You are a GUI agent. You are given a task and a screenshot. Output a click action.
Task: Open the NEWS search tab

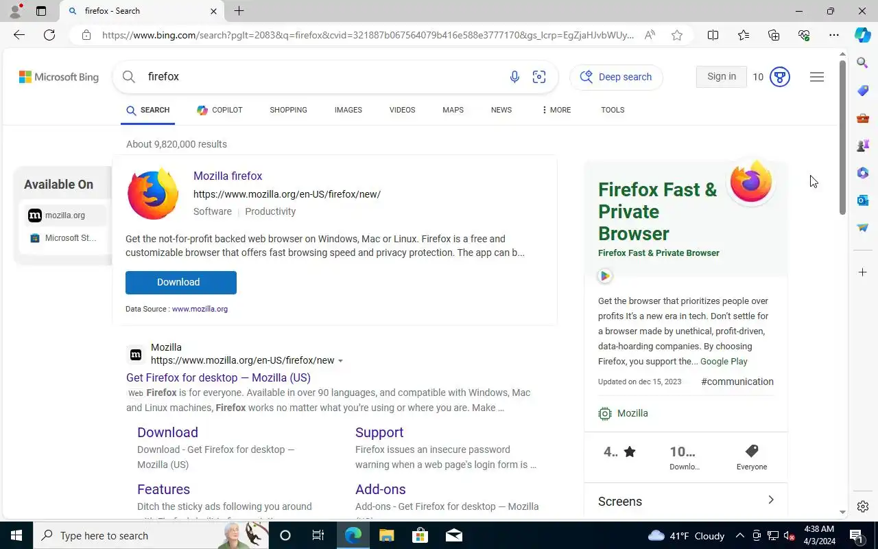coord(501,110)
